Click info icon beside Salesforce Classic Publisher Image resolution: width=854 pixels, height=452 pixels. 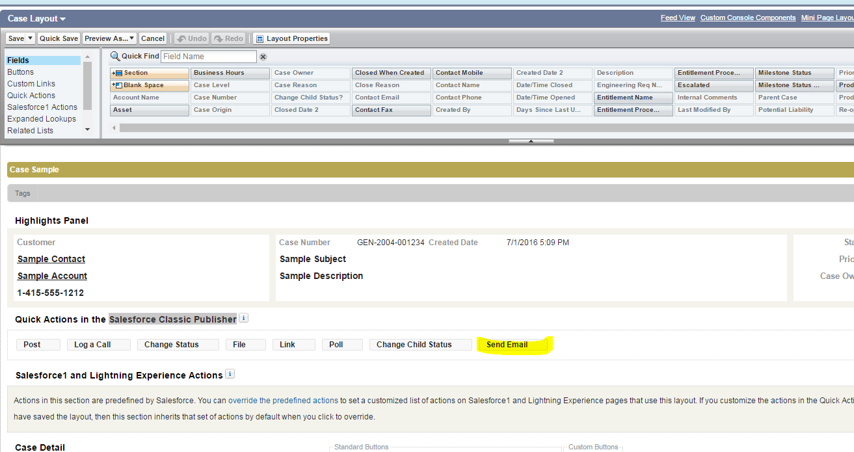(x=243, y=318)
